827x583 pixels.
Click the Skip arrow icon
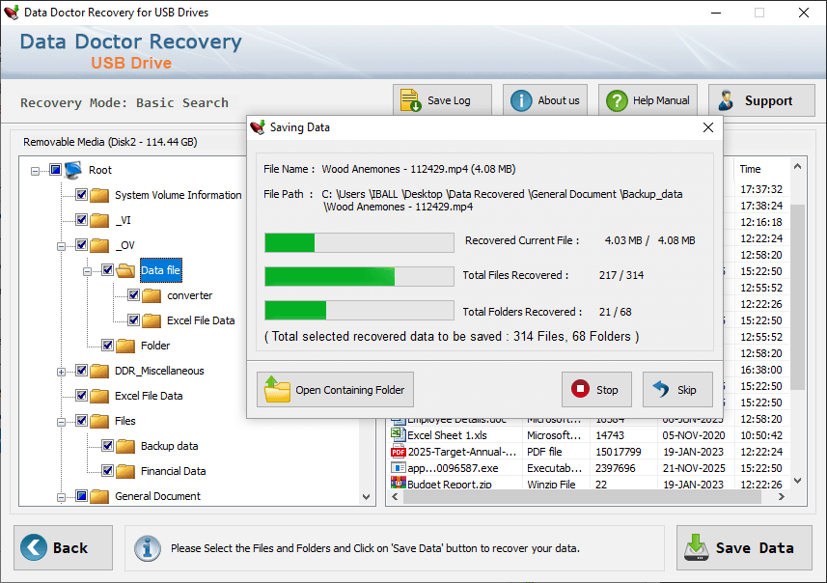pos(661,389)
